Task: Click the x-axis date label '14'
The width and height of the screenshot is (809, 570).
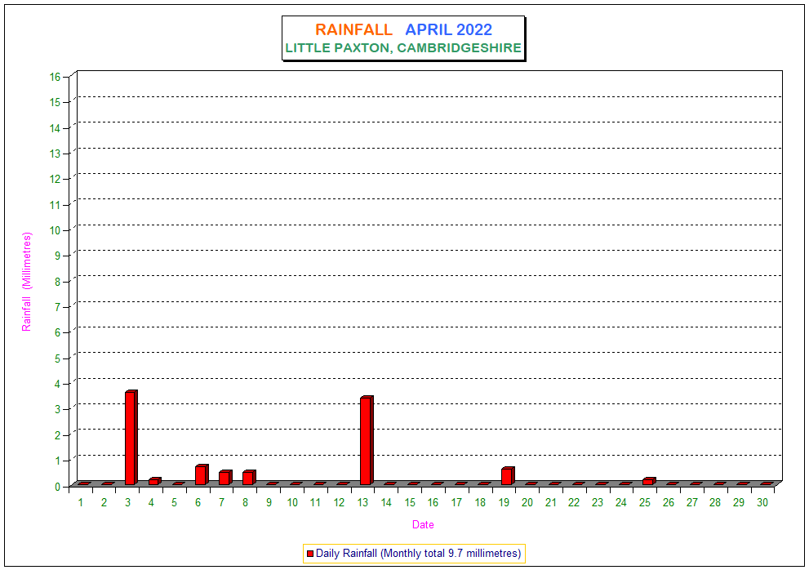Action: 386,503
